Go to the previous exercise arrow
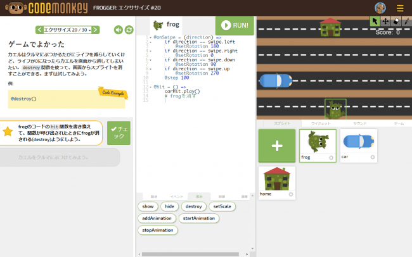 click(x=39, y=30)
